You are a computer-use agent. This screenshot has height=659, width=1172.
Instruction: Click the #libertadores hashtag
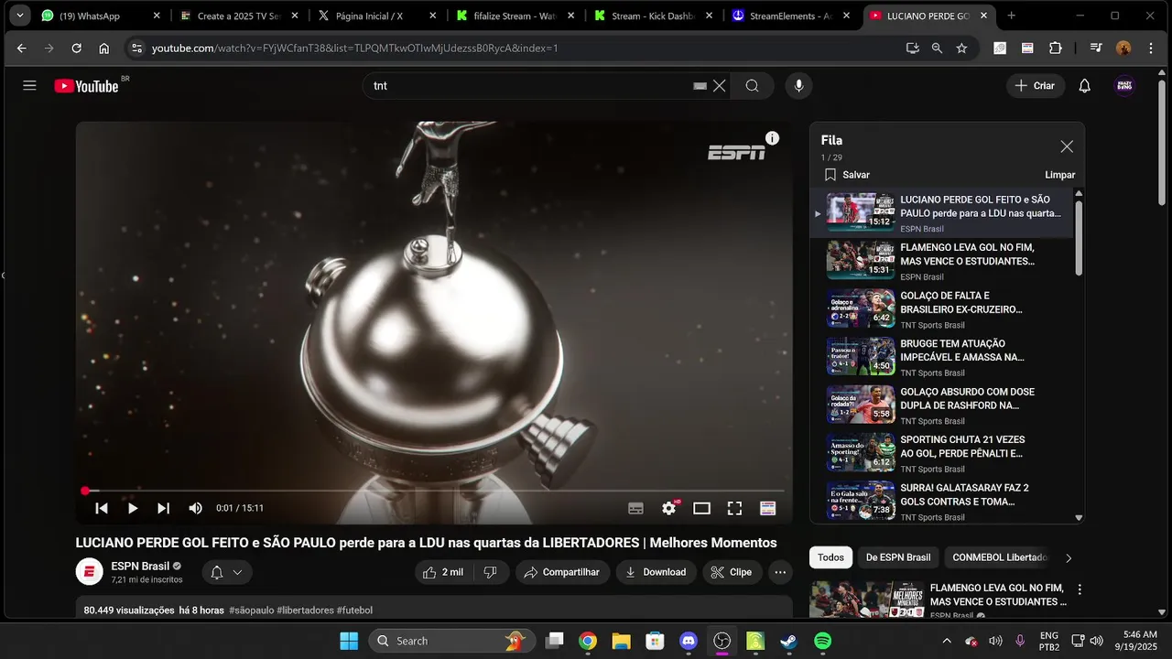(x=305, y=610)
